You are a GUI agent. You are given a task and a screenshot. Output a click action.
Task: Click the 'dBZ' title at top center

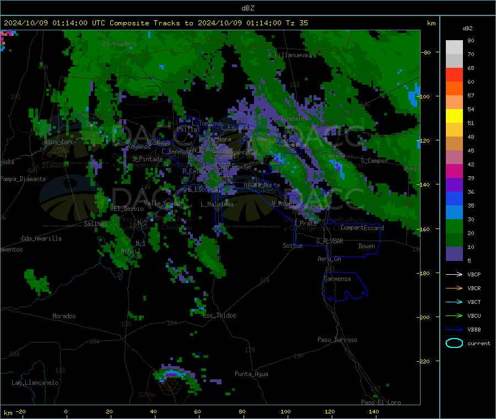pos(247,8)
